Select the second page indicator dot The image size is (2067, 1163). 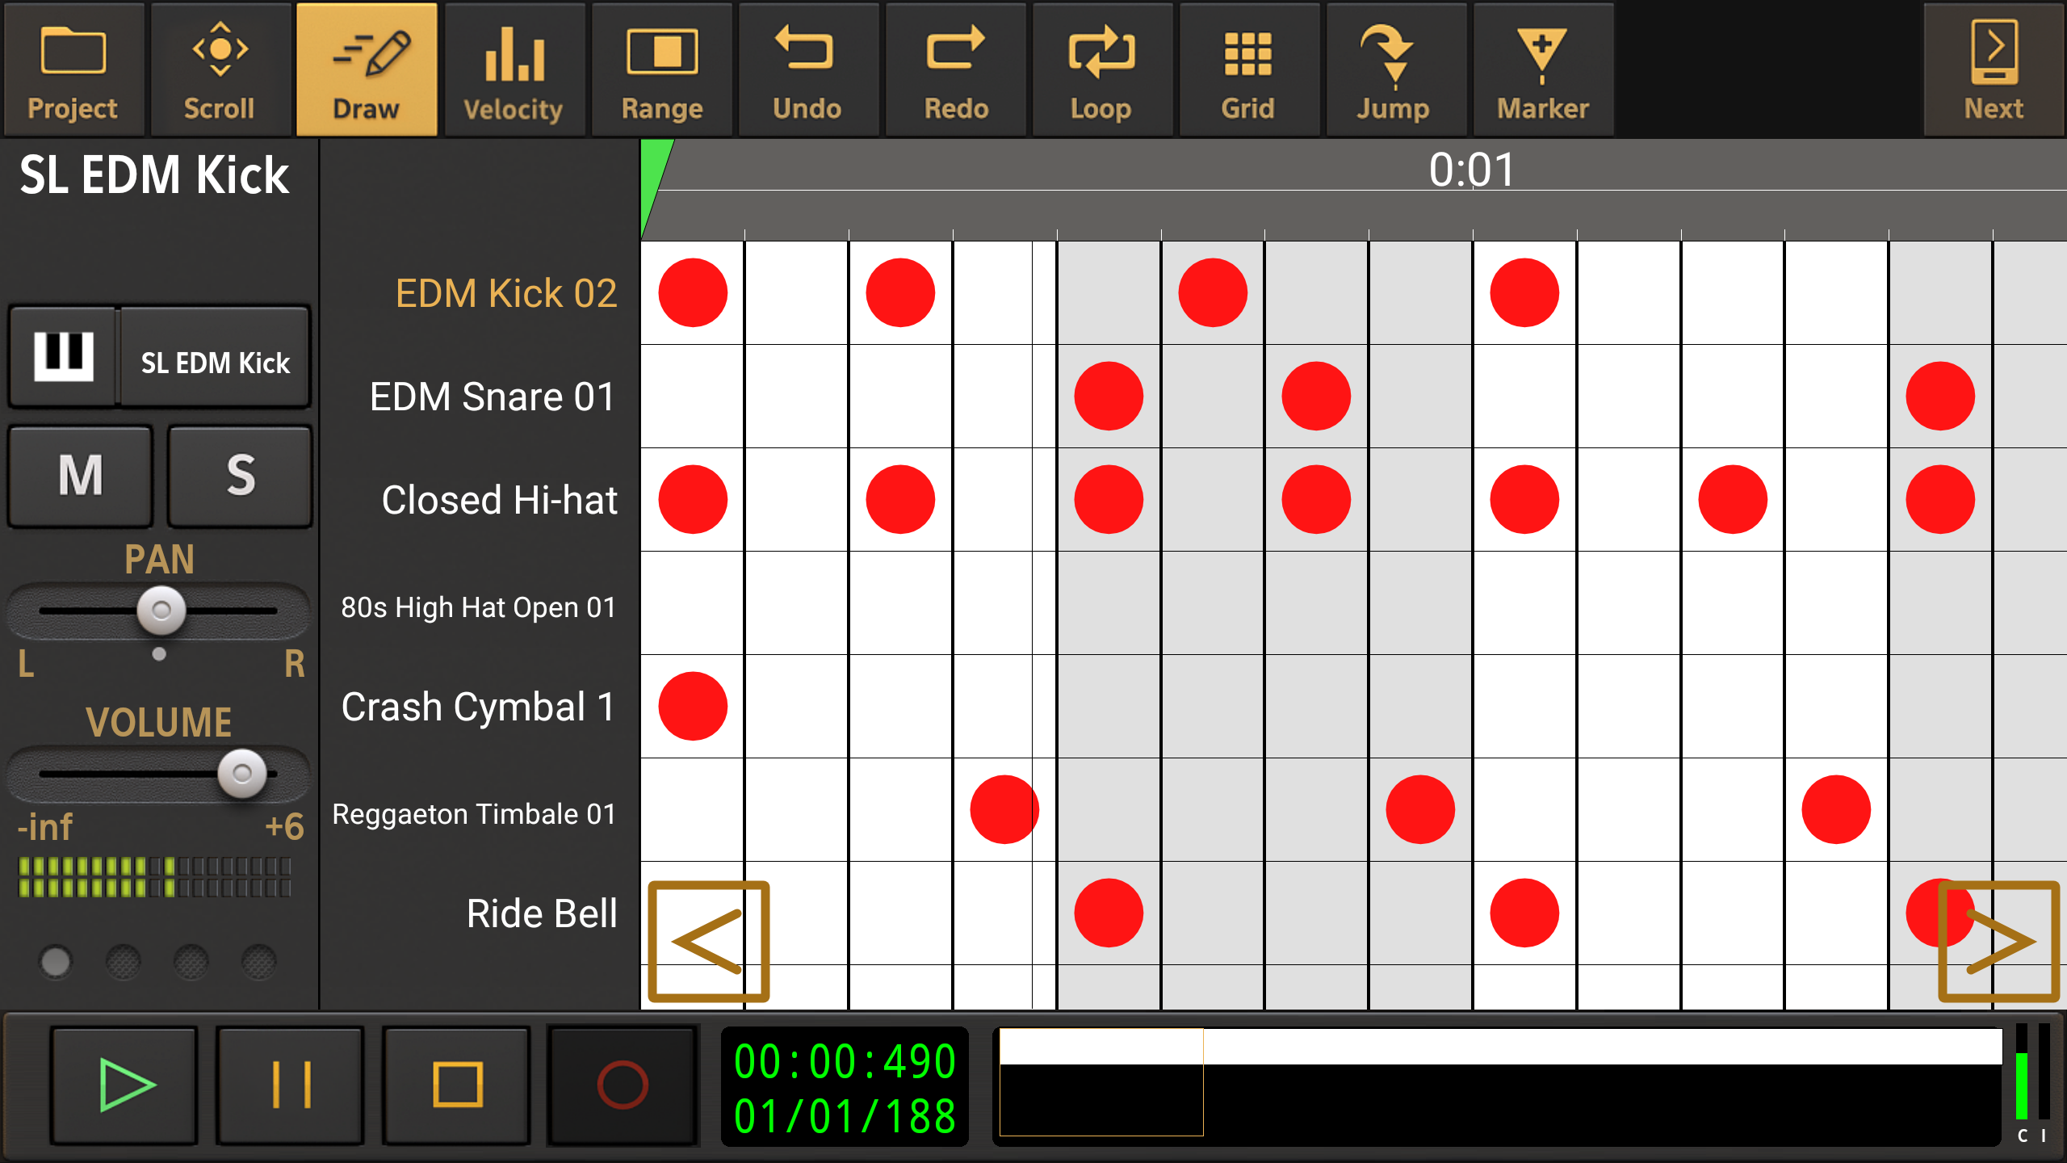[x=124, y=961]
